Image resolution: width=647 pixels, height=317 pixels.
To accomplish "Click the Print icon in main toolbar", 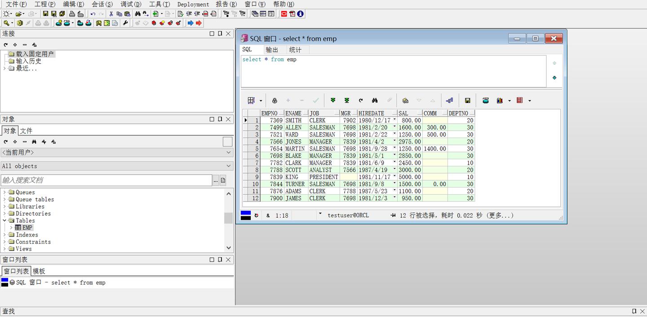I will coord(72,14).
